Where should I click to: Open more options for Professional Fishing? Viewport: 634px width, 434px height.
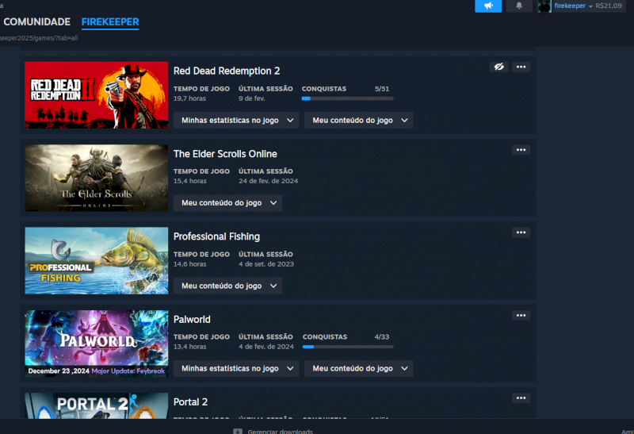(521, 232)
